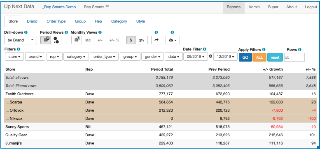Click the info icon above share button
The width and height of the screenshot is (320, 149).
tap(156, 32)
